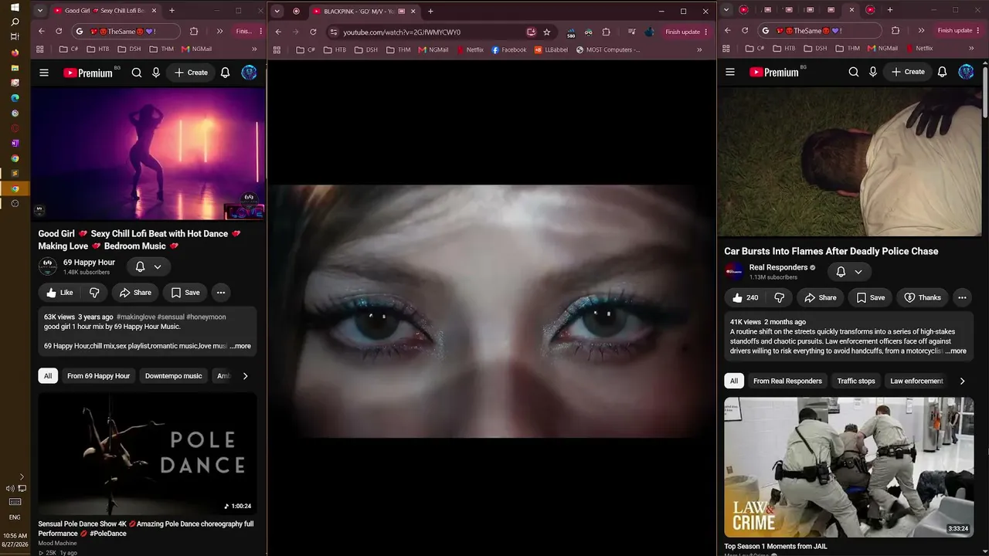The image size is (989, 556).
Task: Dislike the Good Girl video
Action: [x=94, y=293]
